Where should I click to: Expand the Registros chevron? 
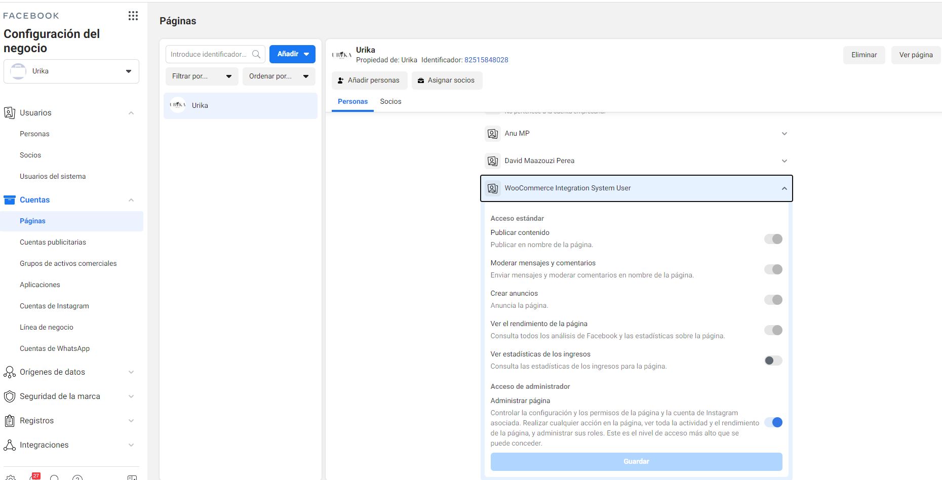131,421
